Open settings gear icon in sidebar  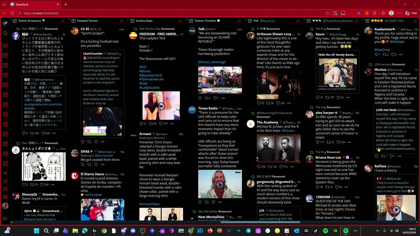click(x=5, y=197)
